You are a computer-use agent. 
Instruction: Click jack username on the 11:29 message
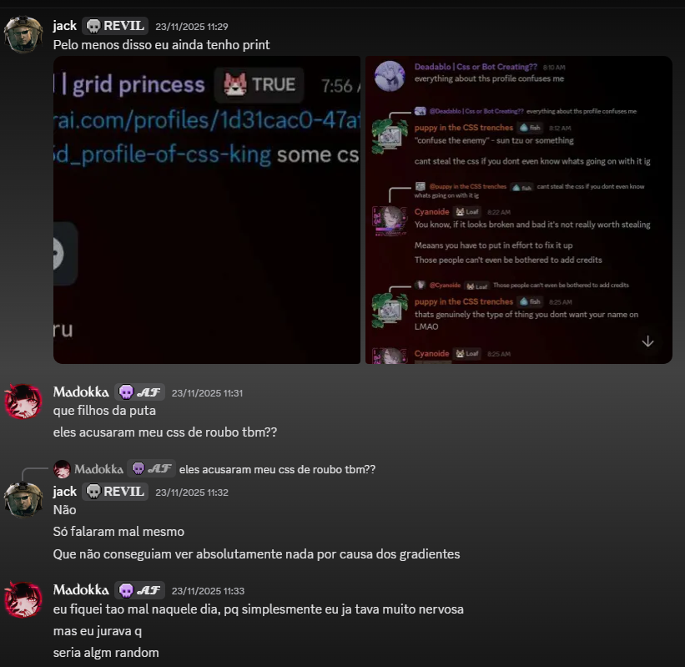coord(64,26)
